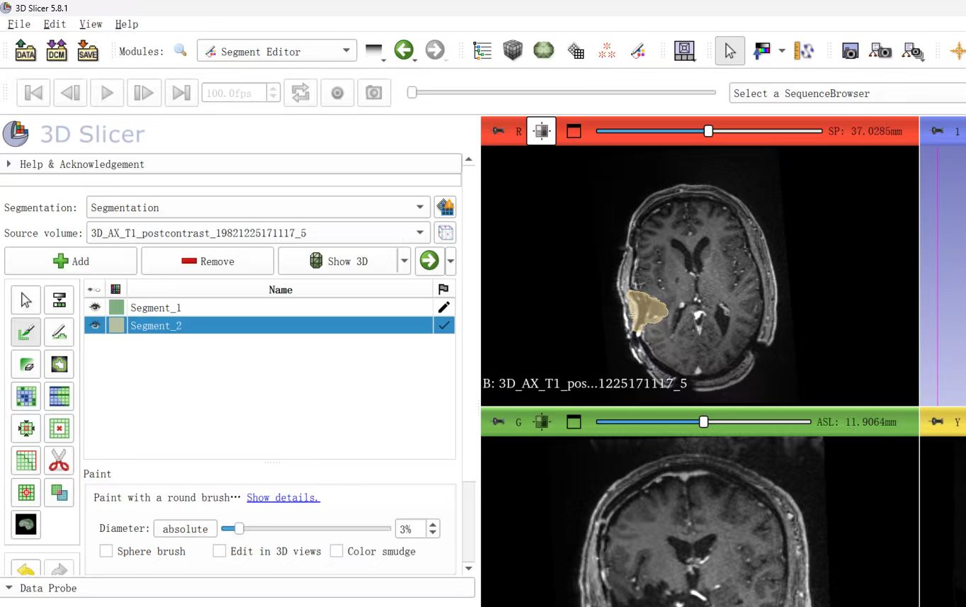Hide Segment_2 with its eye icon
The height and width of the screenshot is (607, 966).
click(94, 325)
